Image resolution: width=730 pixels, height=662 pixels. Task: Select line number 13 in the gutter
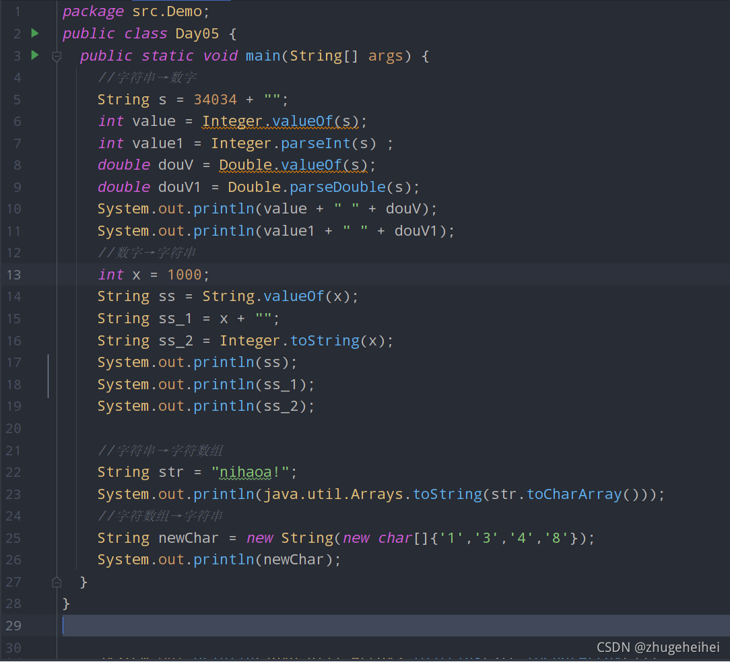13,274
